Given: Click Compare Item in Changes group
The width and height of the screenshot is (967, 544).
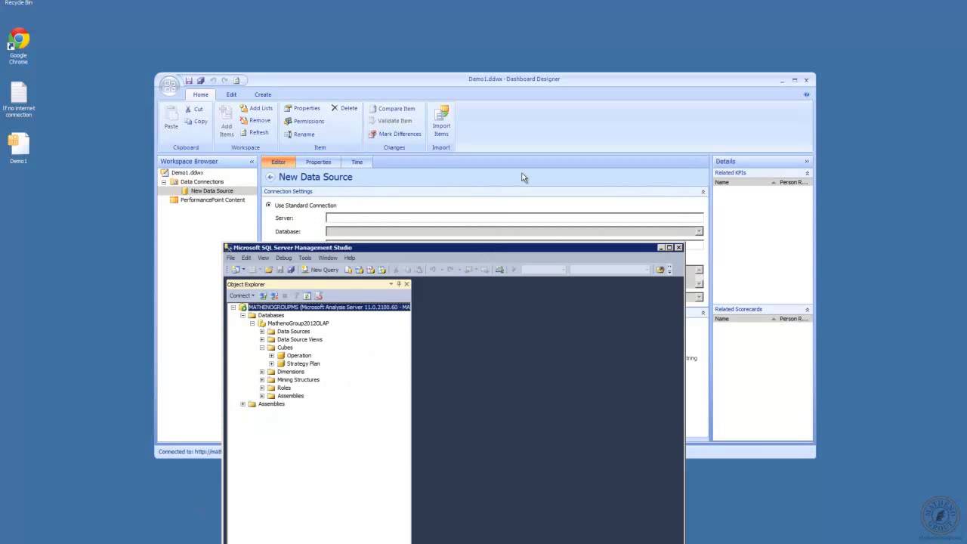Looking at the screenshot, I should click(x=391, y=109).
